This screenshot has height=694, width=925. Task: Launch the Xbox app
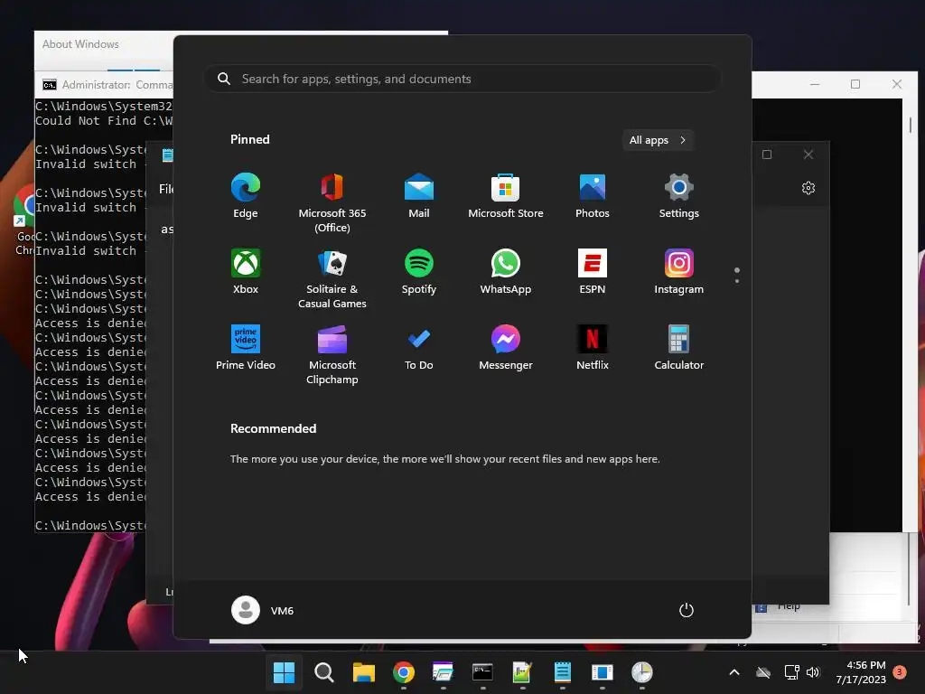point(246,272)
